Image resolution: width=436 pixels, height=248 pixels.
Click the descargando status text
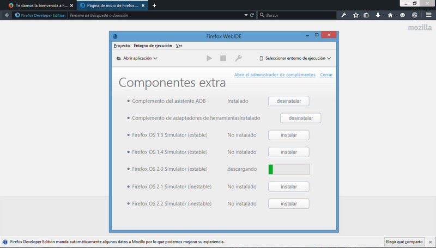[x=242, y=169]
